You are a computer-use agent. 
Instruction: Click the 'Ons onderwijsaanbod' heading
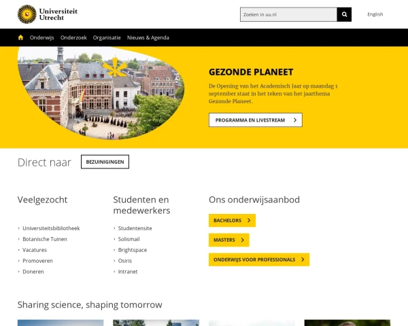[254, 200]
